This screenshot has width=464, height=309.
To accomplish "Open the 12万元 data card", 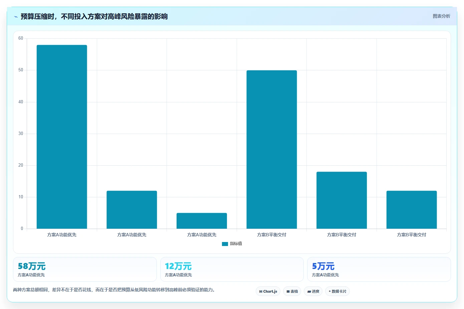I will click(x=232, y=269).
